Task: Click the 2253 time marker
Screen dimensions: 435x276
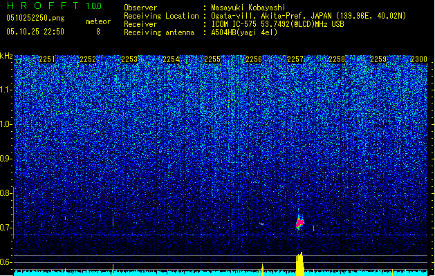Action: 129,59
